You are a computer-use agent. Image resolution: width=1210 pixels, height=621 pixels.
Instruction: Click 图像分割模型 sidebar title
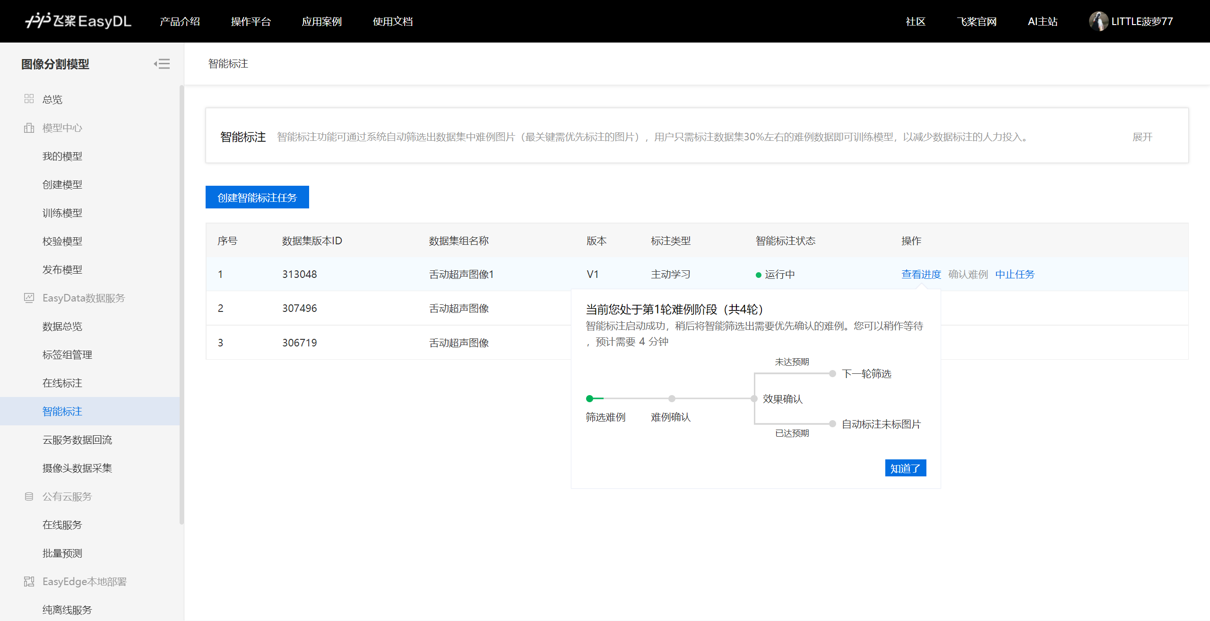tap(55, 64)
